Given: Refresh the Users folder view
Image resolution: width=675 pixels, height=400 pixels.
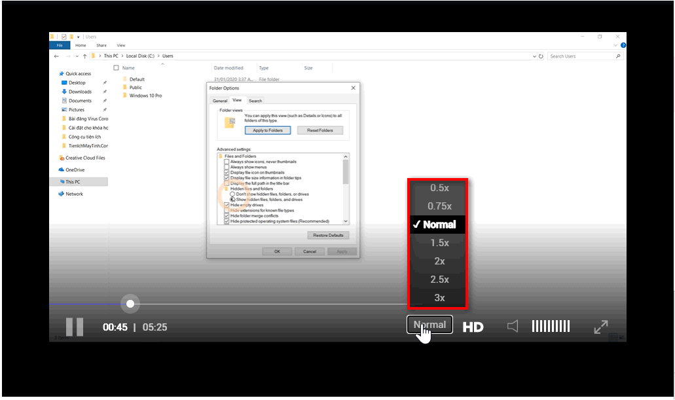Looking at the screenshot, I should (x=541, y=56).
